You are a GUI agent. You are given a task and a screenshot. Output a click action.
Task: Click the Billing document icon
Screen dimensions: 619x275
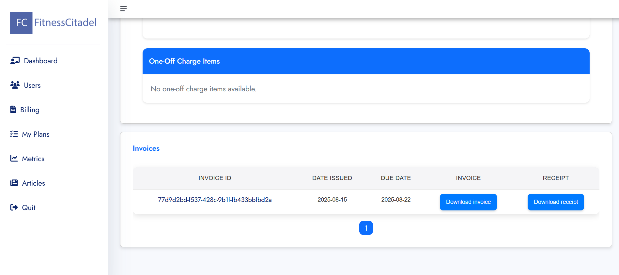pyautogui.click(x=13, y=110)
